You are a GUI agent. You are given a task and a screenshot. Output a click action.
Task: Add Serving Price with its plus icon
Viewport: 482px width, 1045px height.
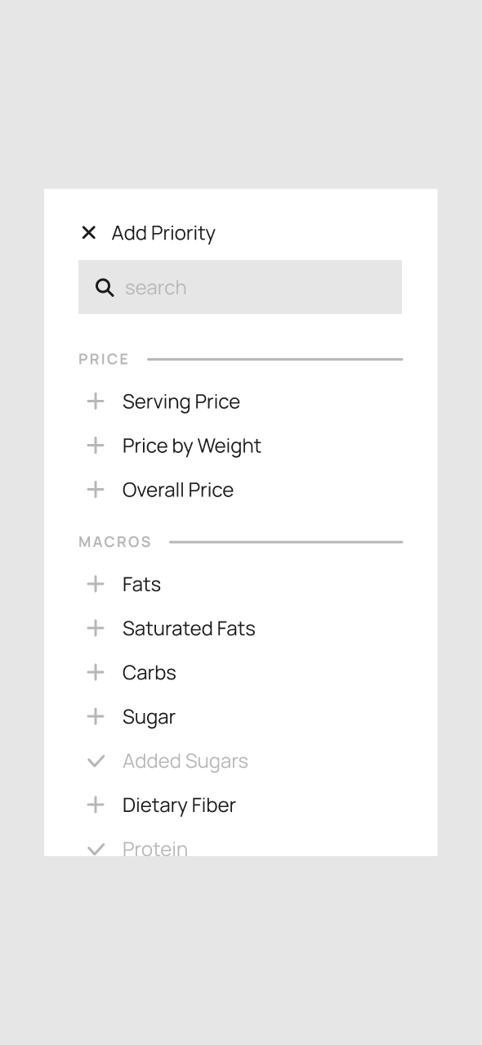96,401
